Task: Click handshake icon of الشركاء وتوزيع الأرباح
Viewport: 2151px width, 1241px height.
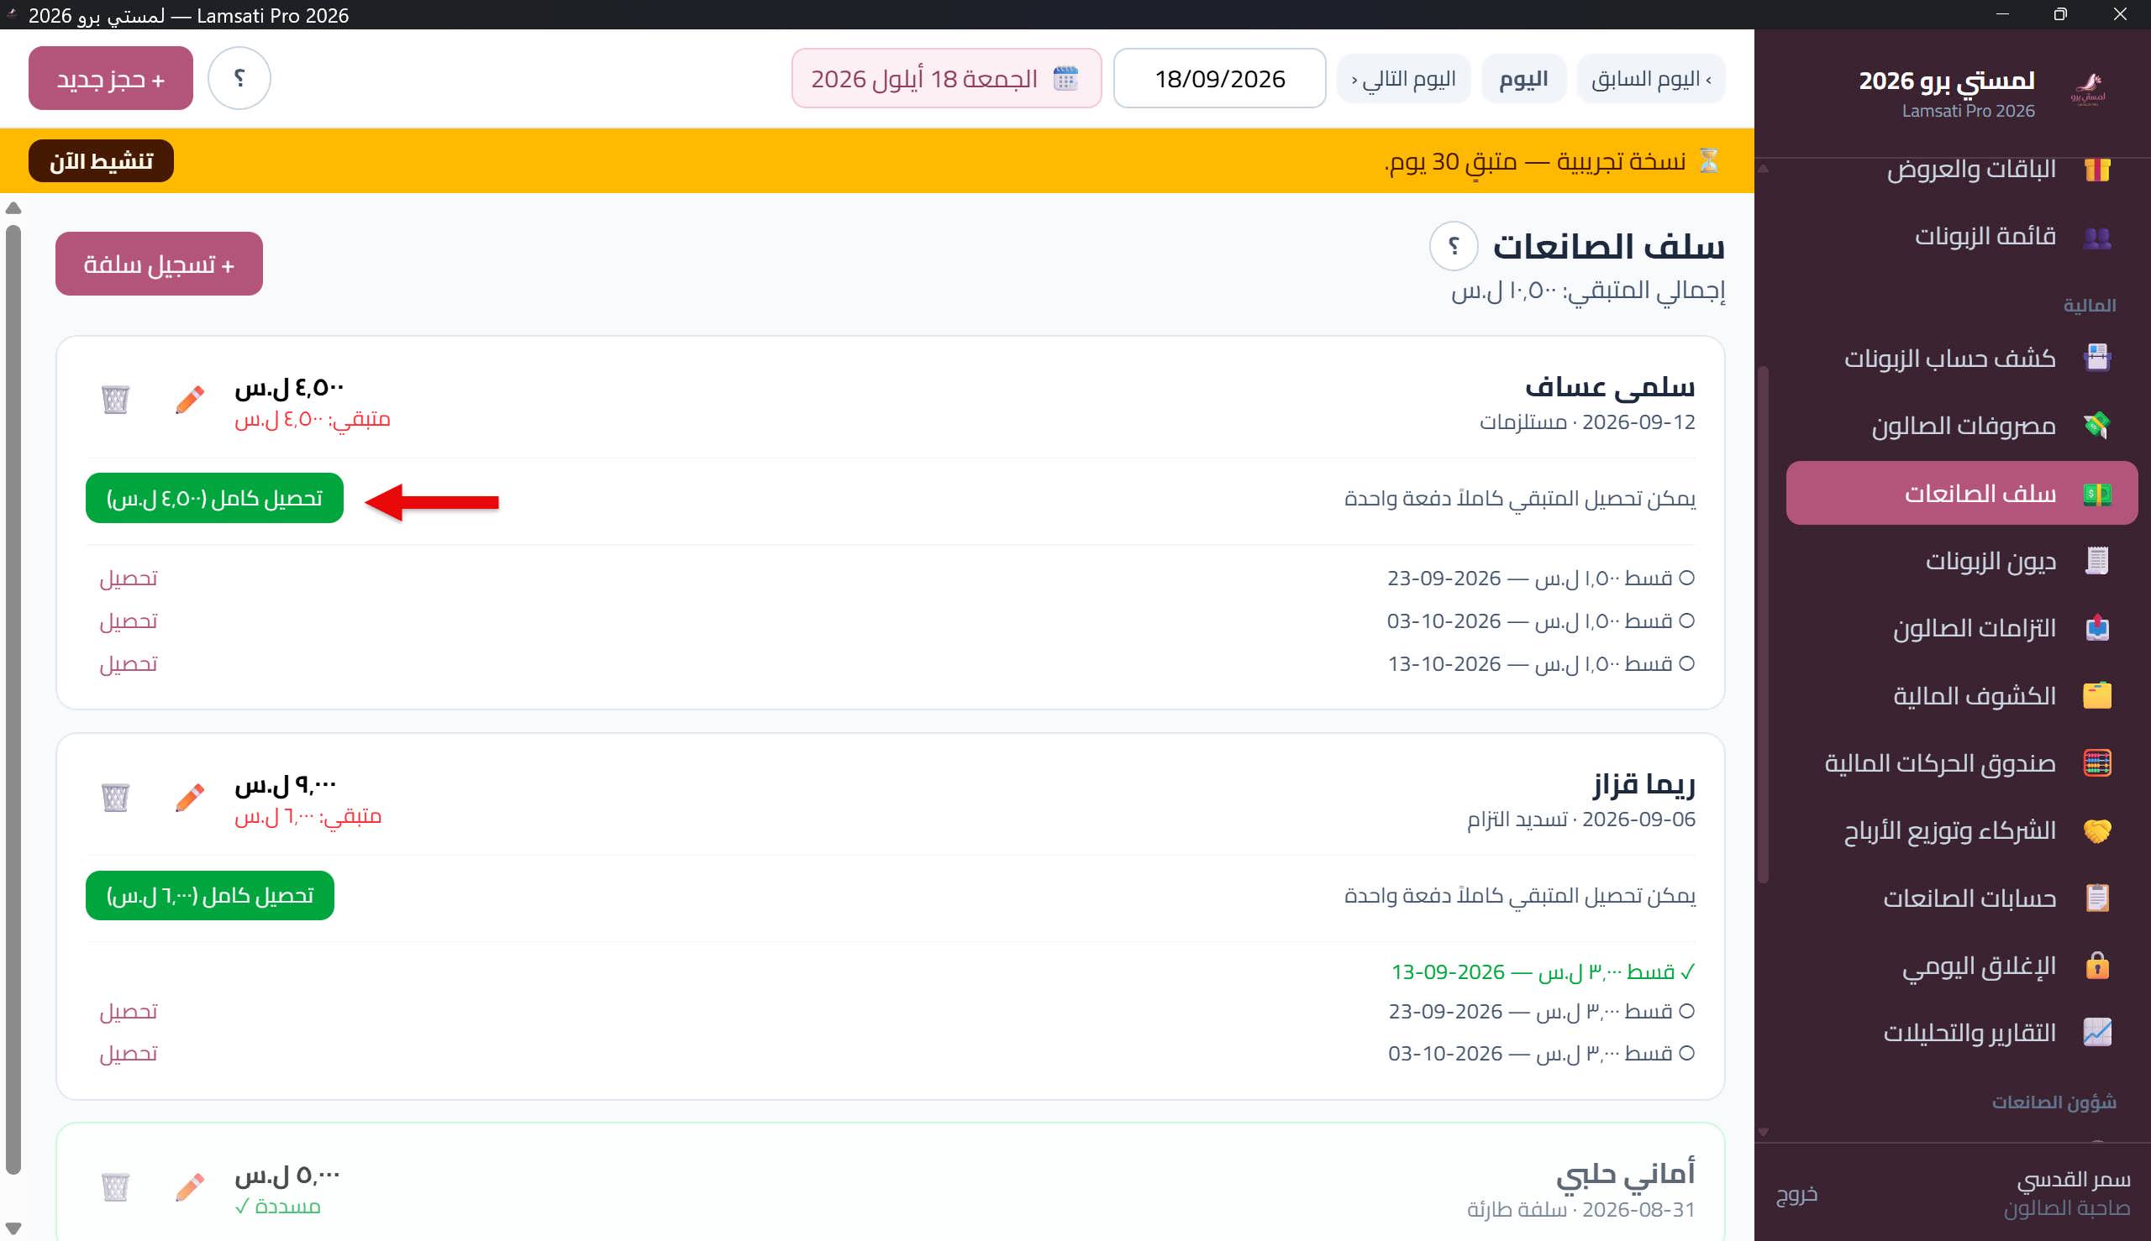Action: point(2096,830)
